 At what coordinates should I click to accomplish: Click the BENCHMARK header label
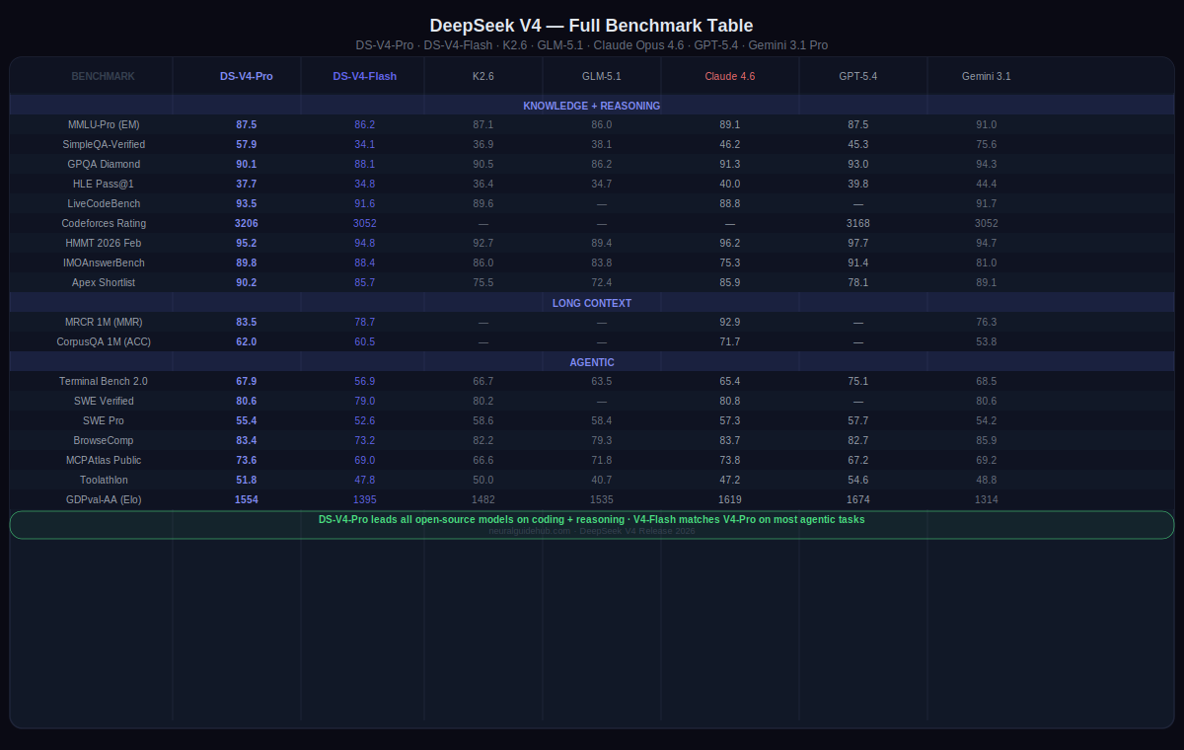(104, 76)
